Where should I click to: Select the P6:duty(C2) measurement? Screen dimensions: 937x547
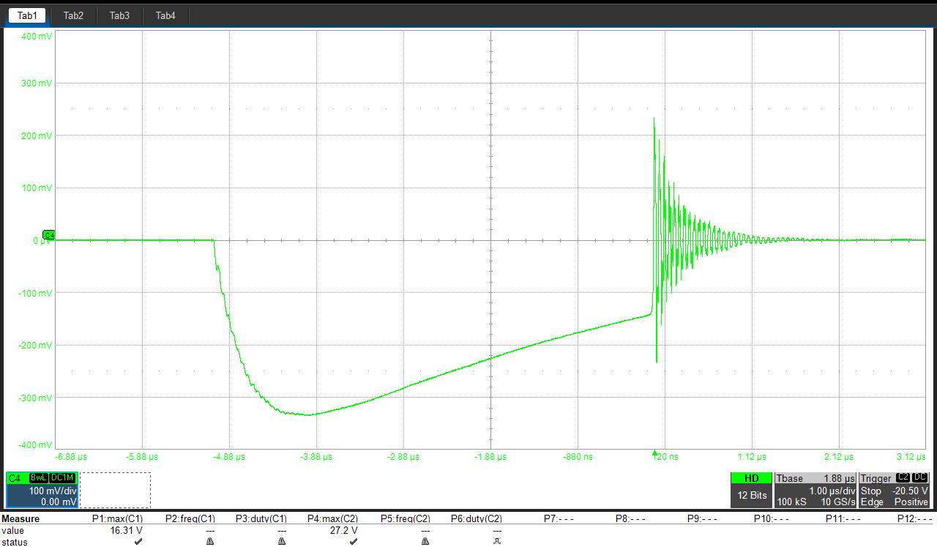tap(477, 518)
